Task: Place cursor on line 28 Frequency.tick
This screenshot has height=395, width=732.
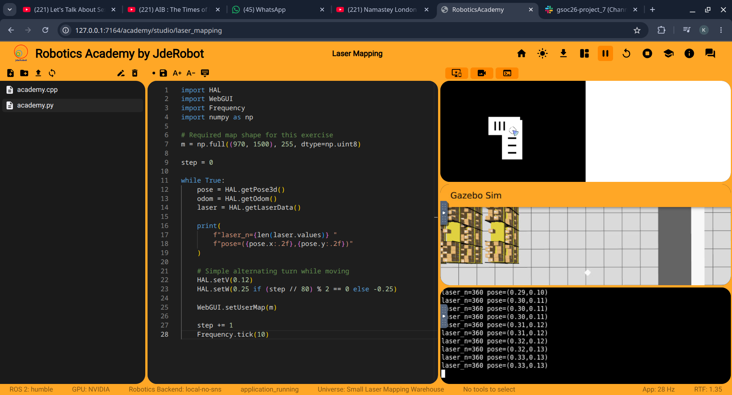Action: click(233, 334)
